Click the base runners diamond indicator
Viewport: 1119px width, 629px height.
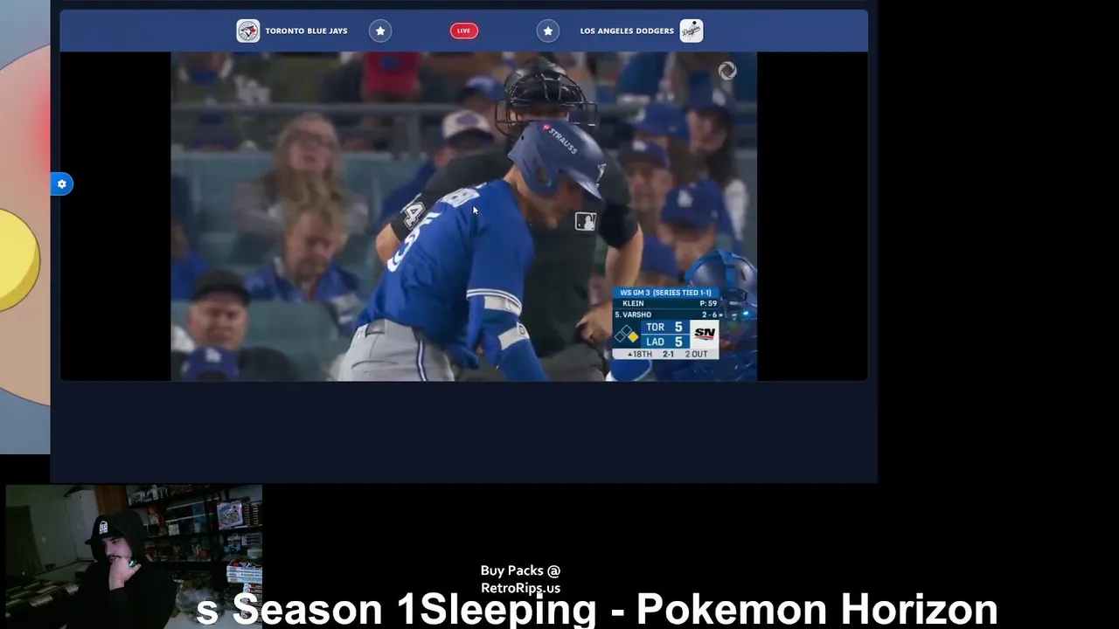626,335
